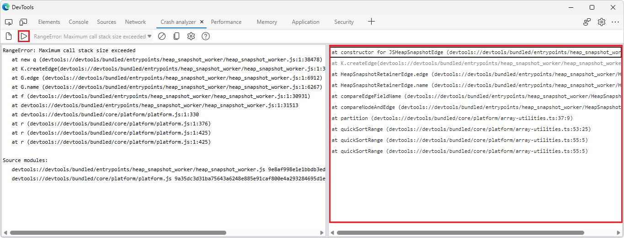Select 'at compareEdgeFieldName' line
This screenshot has height=238, width=624.
click(475, 96)
